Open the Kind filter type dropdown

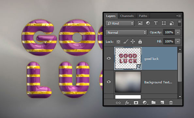(x=120, y=23)
